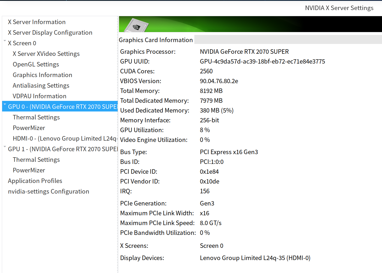Image resolution: width=382 pixels, height=273 pixels.
Task: Open PowerMizer under GPU 1
Action: (x=29, y=170)
